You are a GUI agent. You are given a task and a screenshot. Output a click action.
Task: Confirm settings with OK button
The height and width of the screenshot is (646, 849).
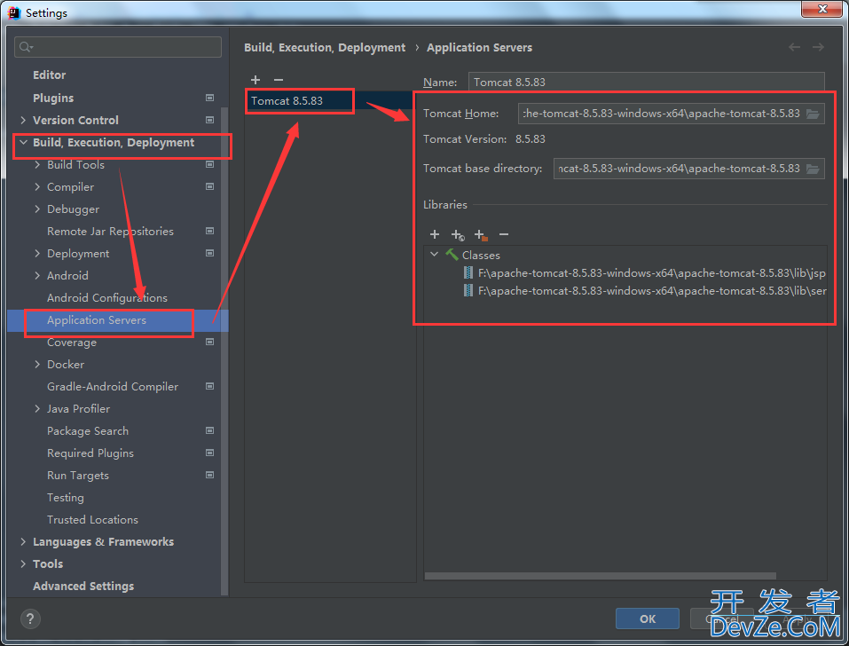tap(647, 618)
